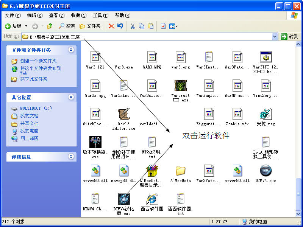Click the Undo toolbar icon
The width and height of the screenshot is (303, 227).
pyautogui.click(x=120, y=26)
